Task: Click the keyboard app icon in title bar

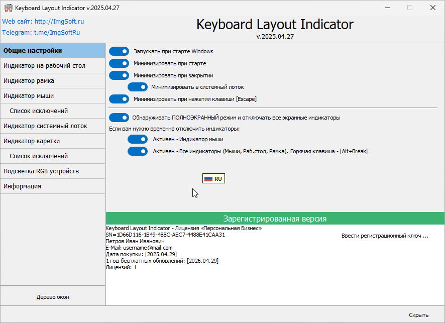Action: pos(8,8)
